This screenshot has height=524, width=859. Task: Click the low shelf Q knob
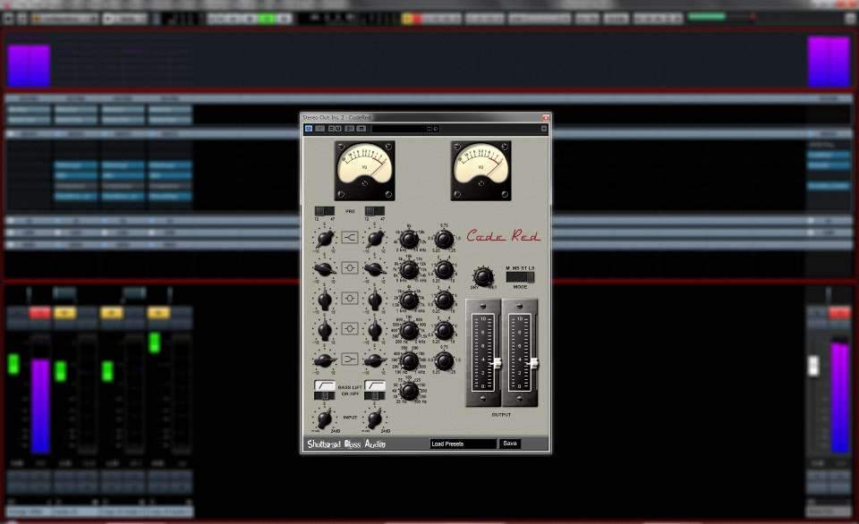444,361
